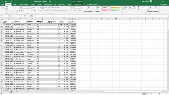Image resolution: width=169 pixels, height=95 pixels.
Task: Open Очистить clear options
Action: tap(141, 11)
